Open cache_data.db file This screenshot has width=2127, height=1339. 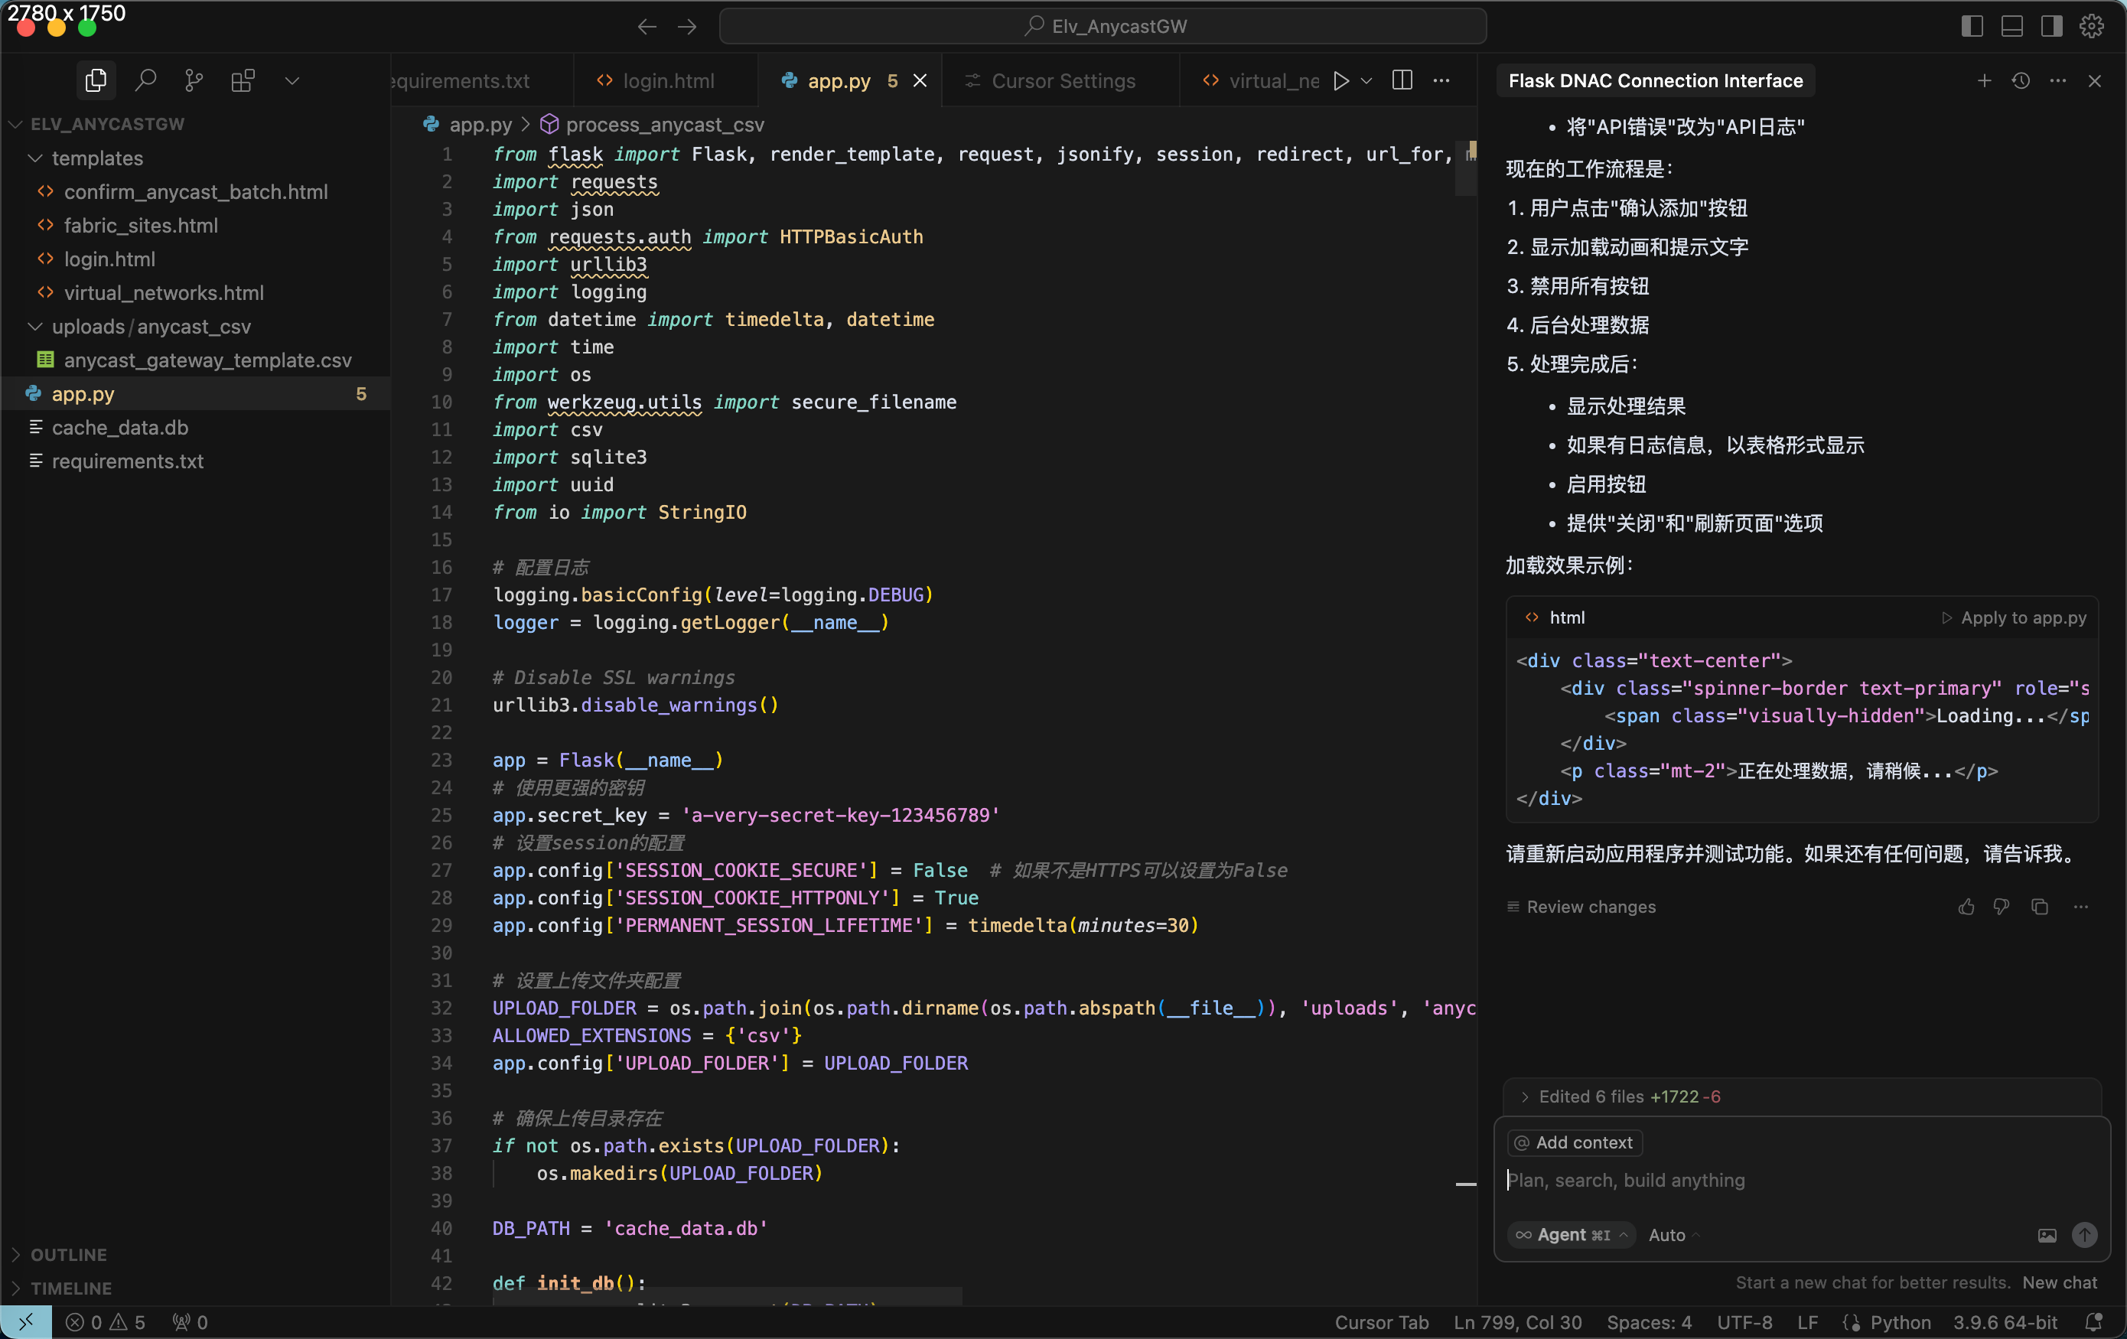coord(195,427)
